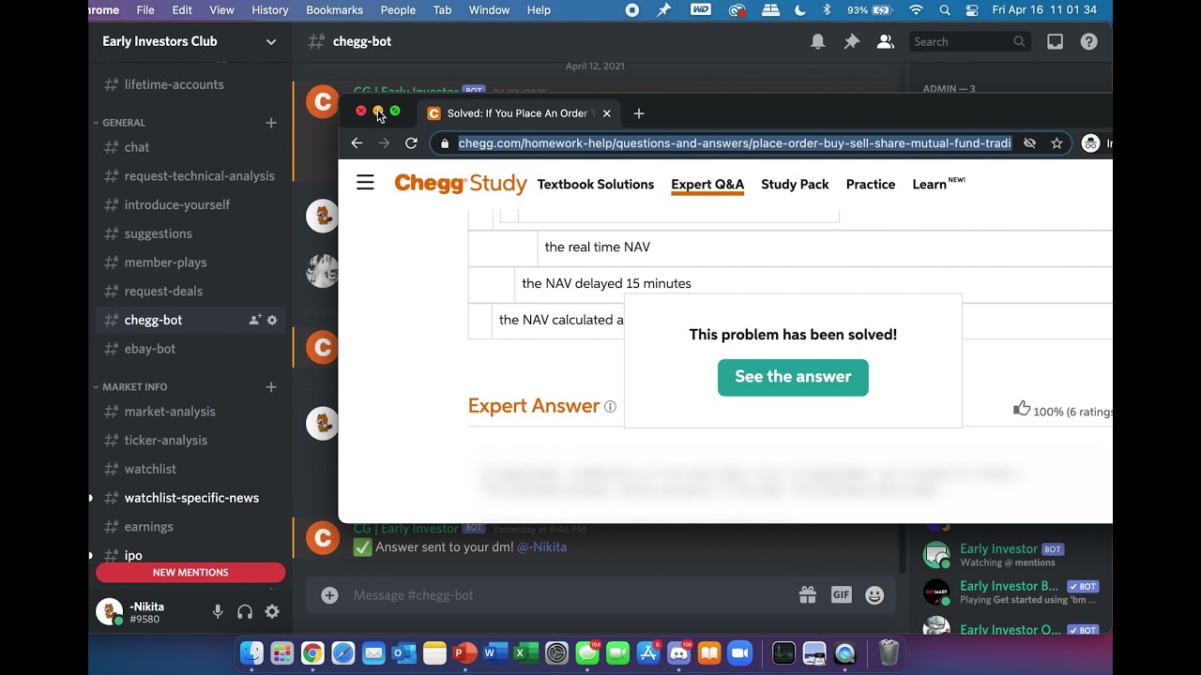
Task: Click the attach file plus in message bar
Action: 329,595
